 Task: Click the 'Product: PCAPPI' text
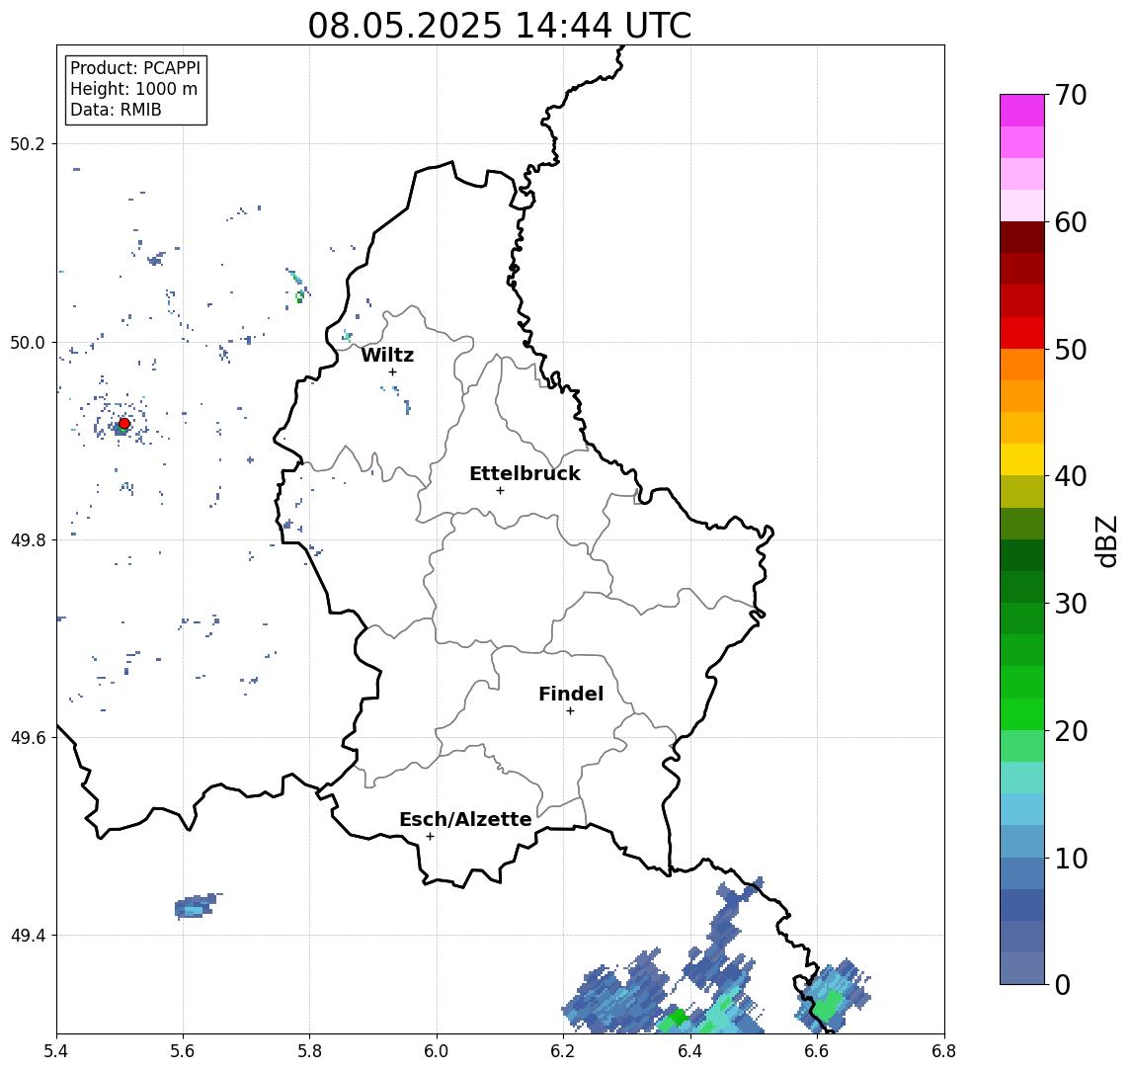135,68
